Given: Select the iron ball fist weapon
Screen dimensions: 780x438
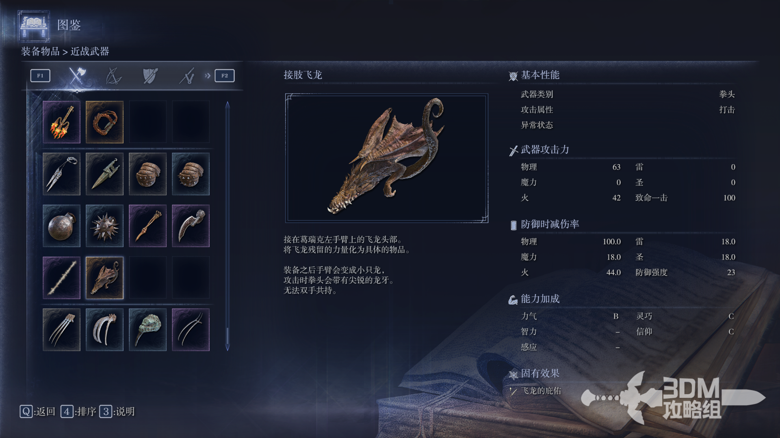Looking at the screenshot, I should coord(62,226).
